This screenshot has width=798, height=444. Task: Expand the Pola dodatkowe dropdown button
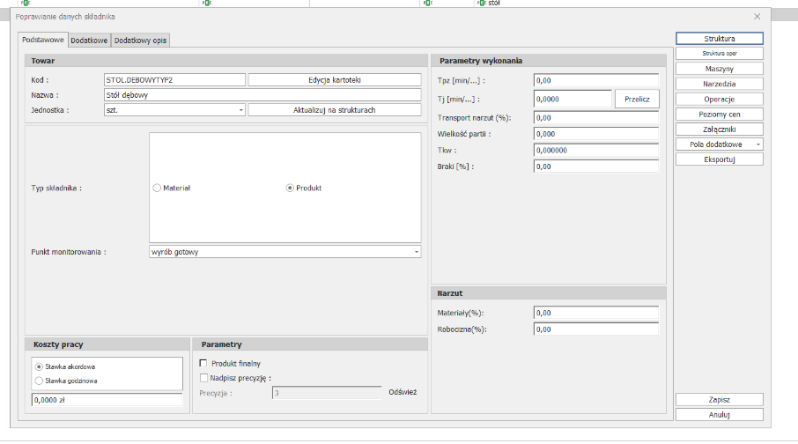coord(758,144)
